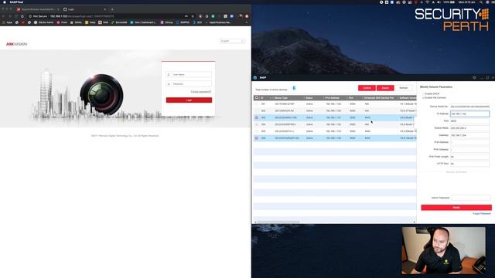Viewport: 495px width, 278px height.
Task: Click the date and time in menu bar
Action: point(466,2)
